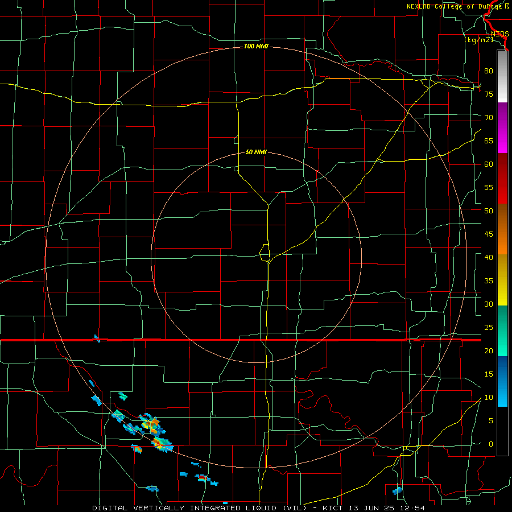Click the NIDS label above the scale

coord(499,34)
